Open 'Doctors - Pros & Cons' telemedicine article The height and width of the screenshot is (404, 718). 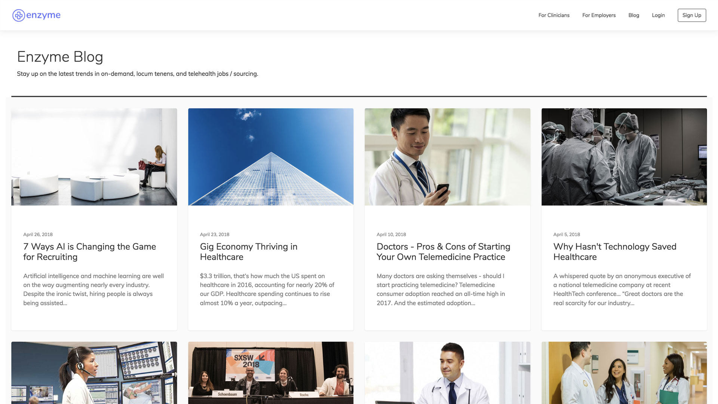click(x=444, y=252)
